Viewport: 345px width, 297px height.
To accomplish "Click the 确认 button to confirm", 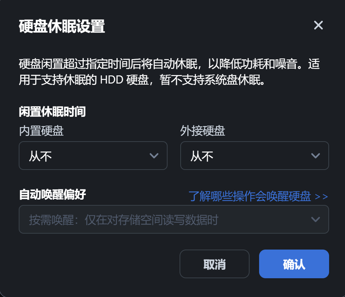I will click(294, 264).
